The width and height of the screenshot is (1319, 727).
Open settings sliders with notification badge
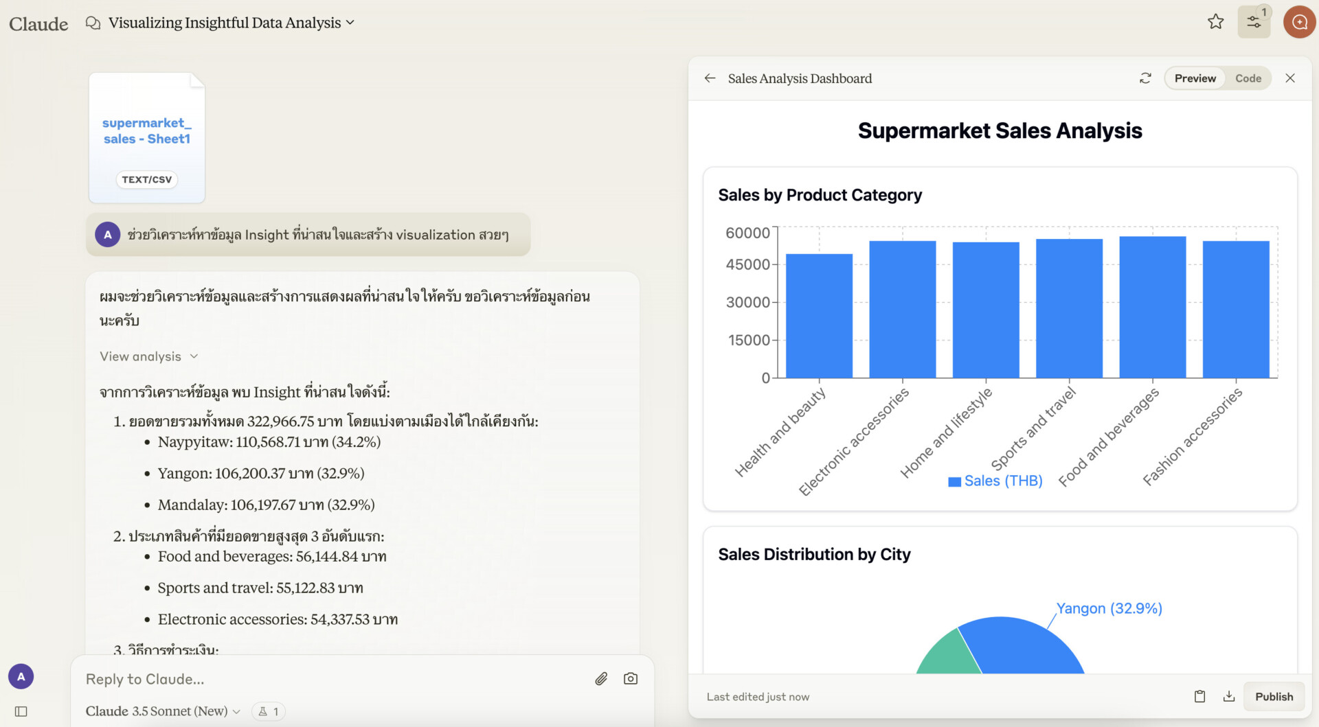[1254, 21]
